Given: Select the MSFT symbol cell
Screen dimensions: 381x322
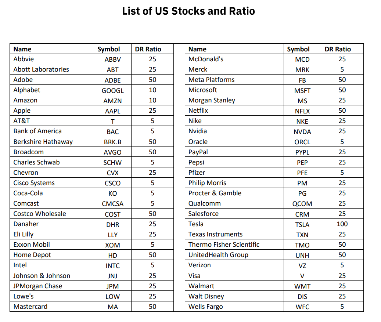Looking at the screenshot, I should tap(302, 90).
